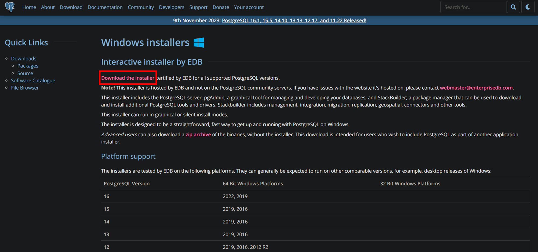This screenshot has width=538, height=252.
Task: Toggle dark mode moon icon
Action: coord(528,7)
